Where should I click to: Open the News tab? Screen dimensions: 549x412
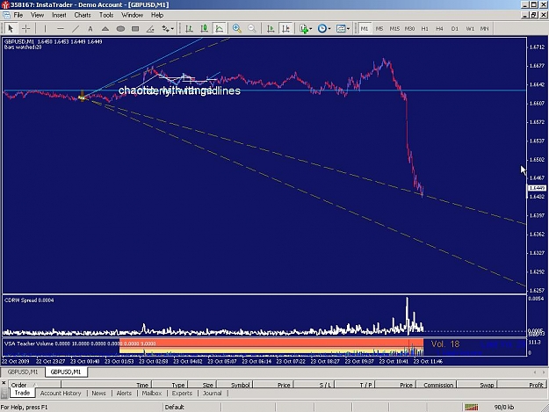coord(98,393)
